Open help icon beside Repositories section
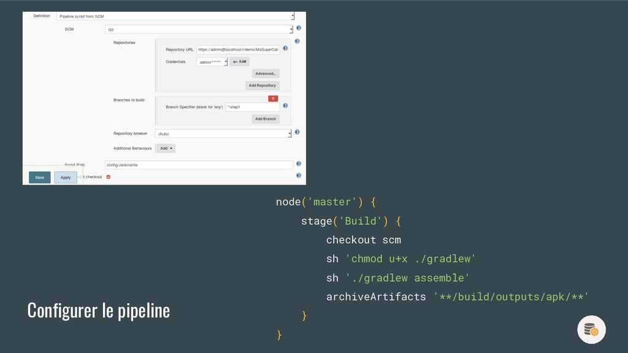The image size is (628, 353). [x=297, y=41]
